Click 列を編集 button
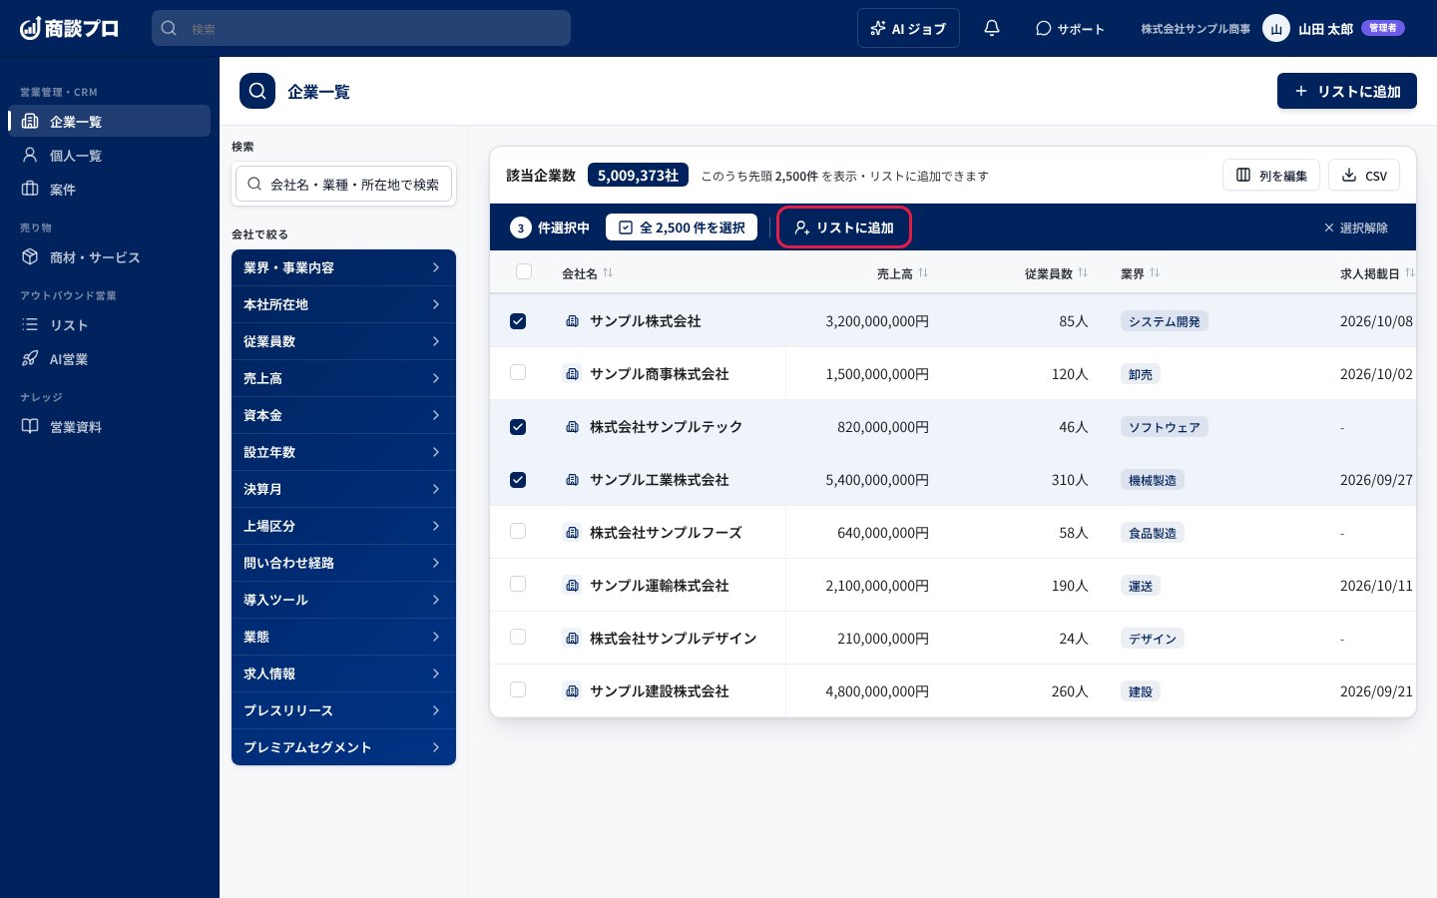The width and height of the screenshot is (1437, 898). [x=1271, y=175]
